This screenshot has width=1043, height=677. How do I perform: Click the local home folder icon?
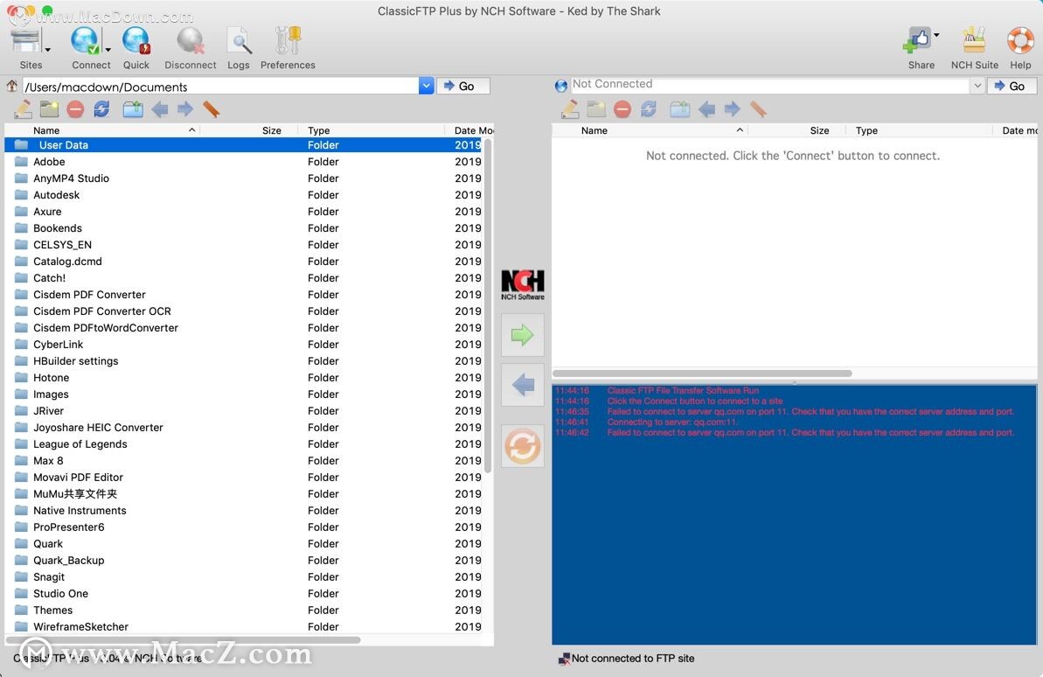pos(12,86)
